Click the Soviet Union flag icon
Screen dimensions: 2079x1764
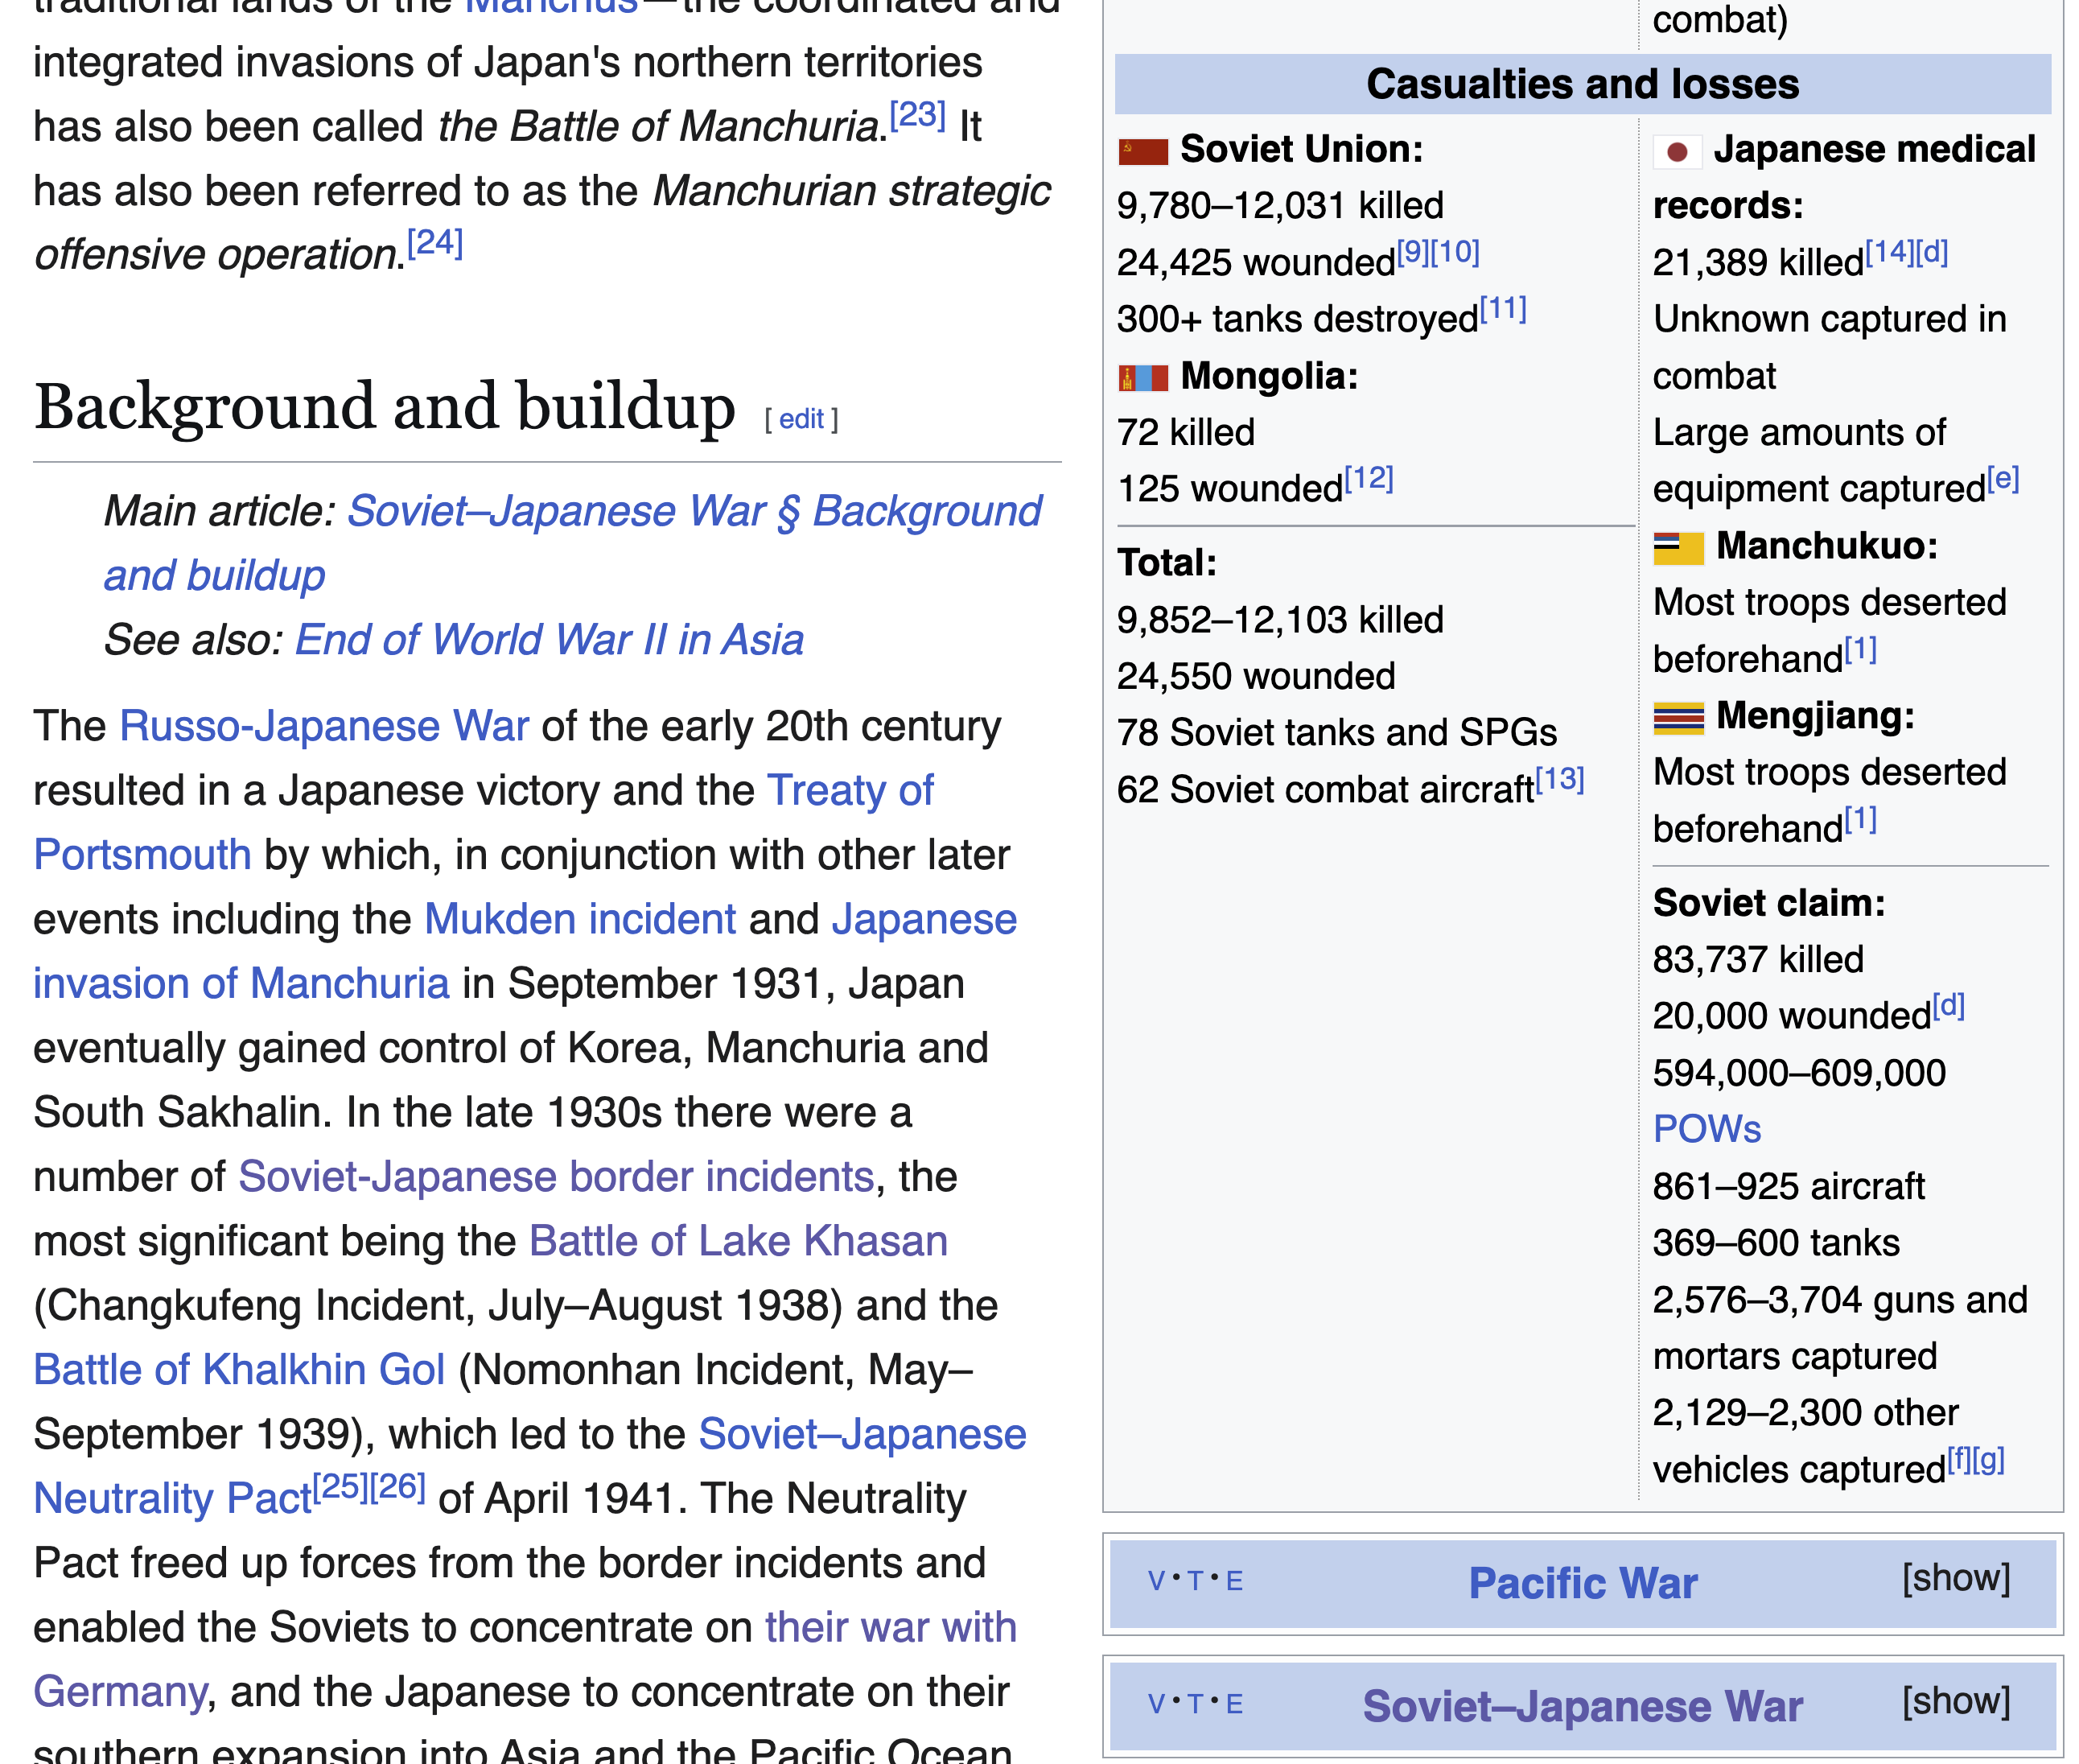1142,152
